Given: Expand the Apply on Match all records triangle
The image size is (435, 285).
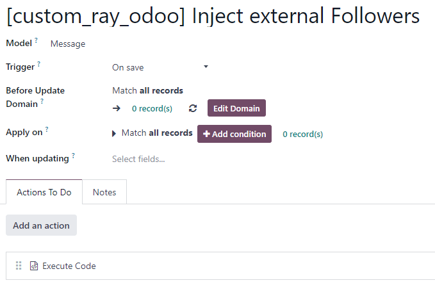Looking at the screenshot, I should pyautogui.click(x=114, y=134).
